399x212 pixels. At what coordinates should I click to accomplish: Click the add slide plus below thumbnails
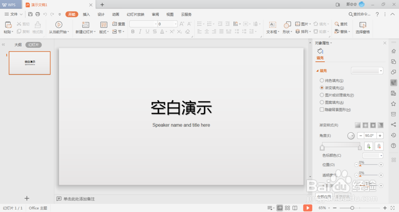[27, 198]
